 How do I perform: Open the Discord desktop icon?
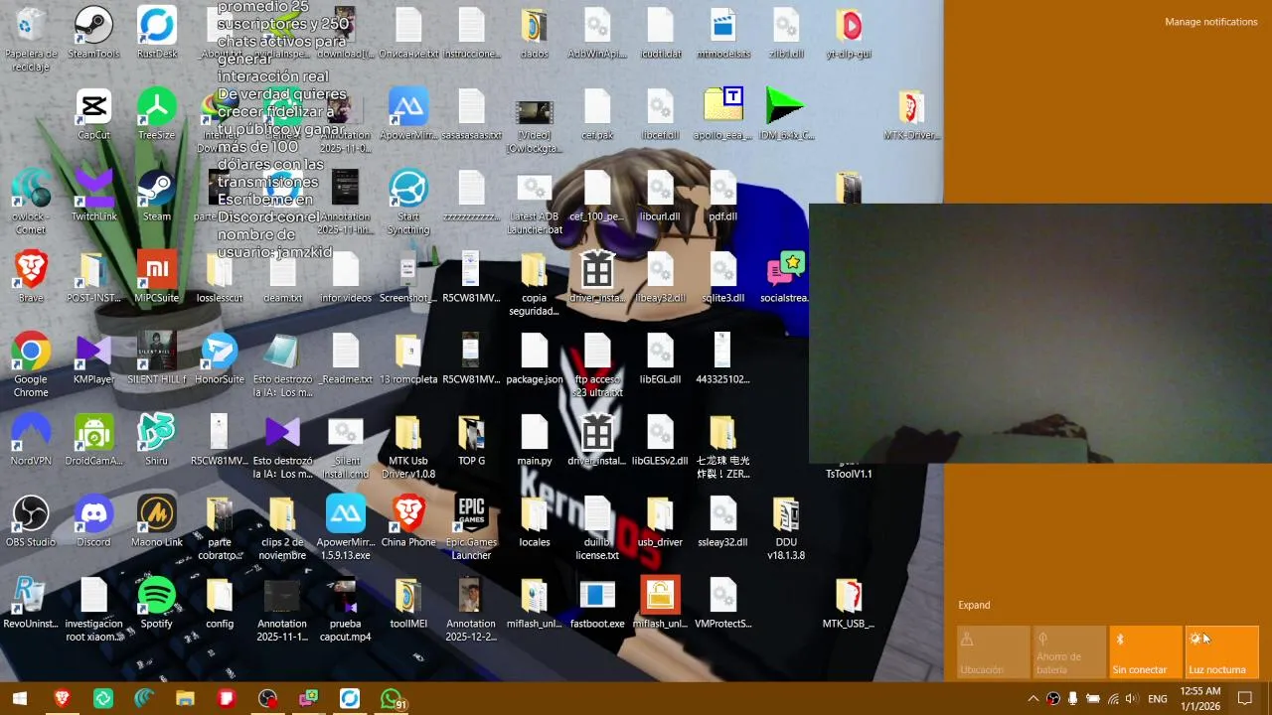93,521
